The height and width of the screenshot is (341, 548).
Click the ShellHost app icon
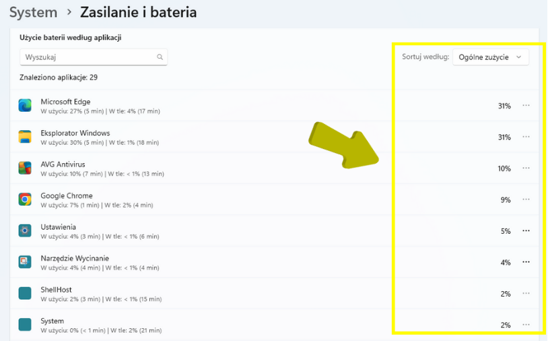[x=25, y=293]
